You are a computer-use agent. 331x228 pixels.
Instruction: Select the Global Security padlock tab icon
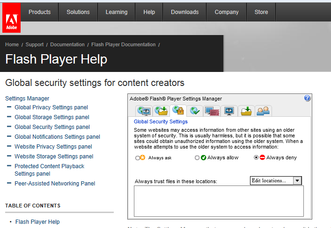(178, 111)
